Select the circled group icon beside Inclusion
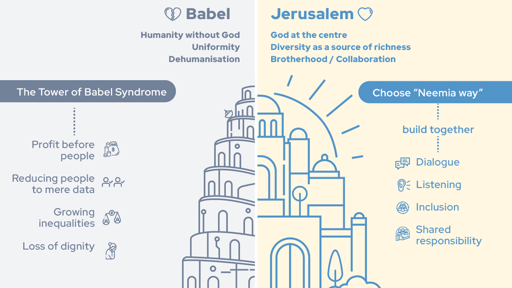 coord(402,208)
